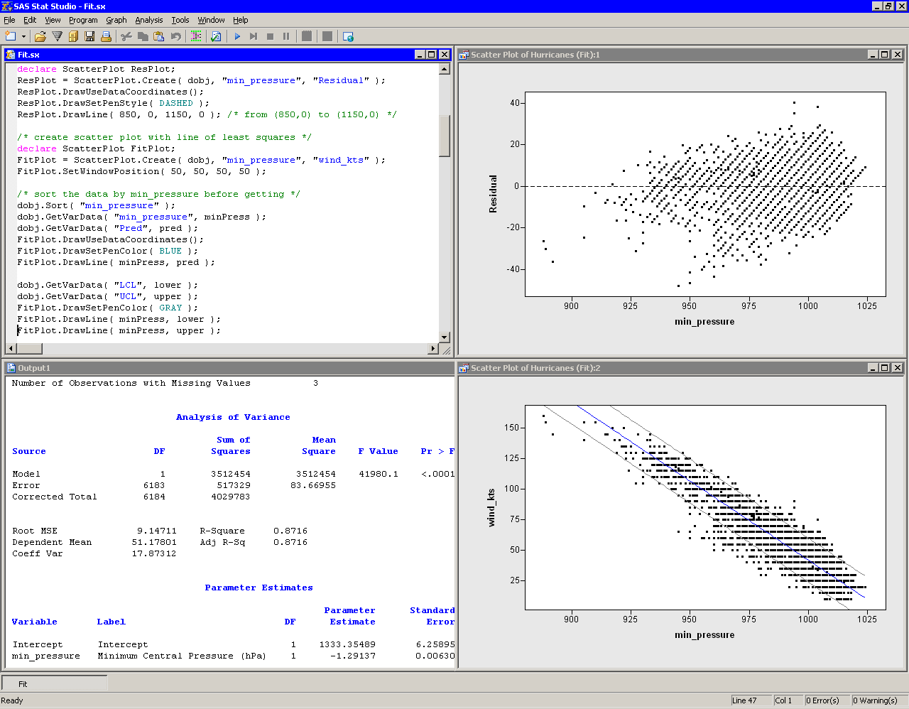The height and width of the screenshot is (709, 909).
Task: Click the Open folder toolbar icon
Action: point(40,36)
